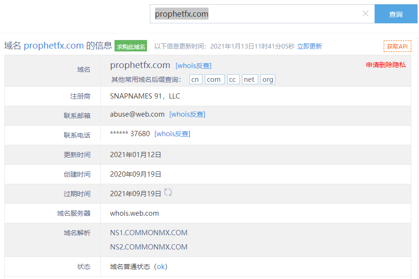Click the prophetfx.com link in the heading
Viewport: 419px width, 279px height.
(x=54, y=46)
